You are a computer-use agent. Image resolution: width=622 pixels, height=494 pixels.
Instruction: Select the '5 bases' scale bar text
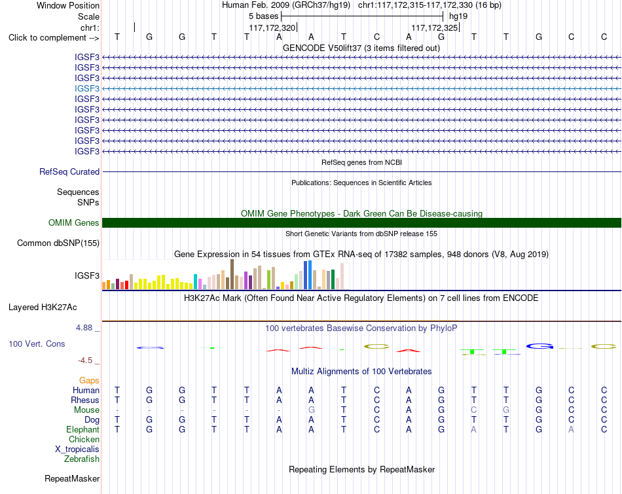coord(263,16)
